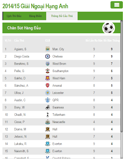Click the Swansea club crest
Image resolution: width=125 pixels, height=159 pixels.
pos(48,107)
